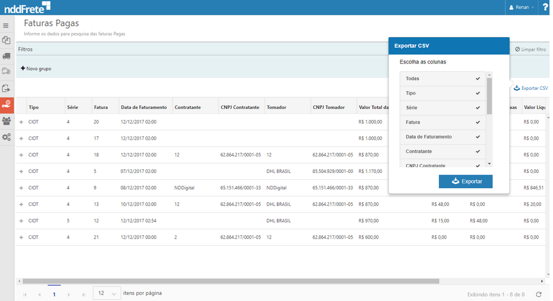Click the exit arrow sidebar icon
Viewport: 553px width, 301px height.
[x=6, y=88]
